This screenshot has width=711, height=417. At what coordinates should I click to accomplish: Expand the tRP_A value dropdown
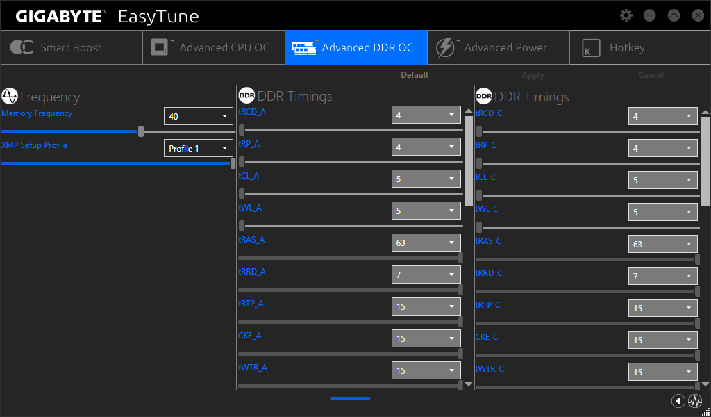pyautogui.click(x=426, y=147)
